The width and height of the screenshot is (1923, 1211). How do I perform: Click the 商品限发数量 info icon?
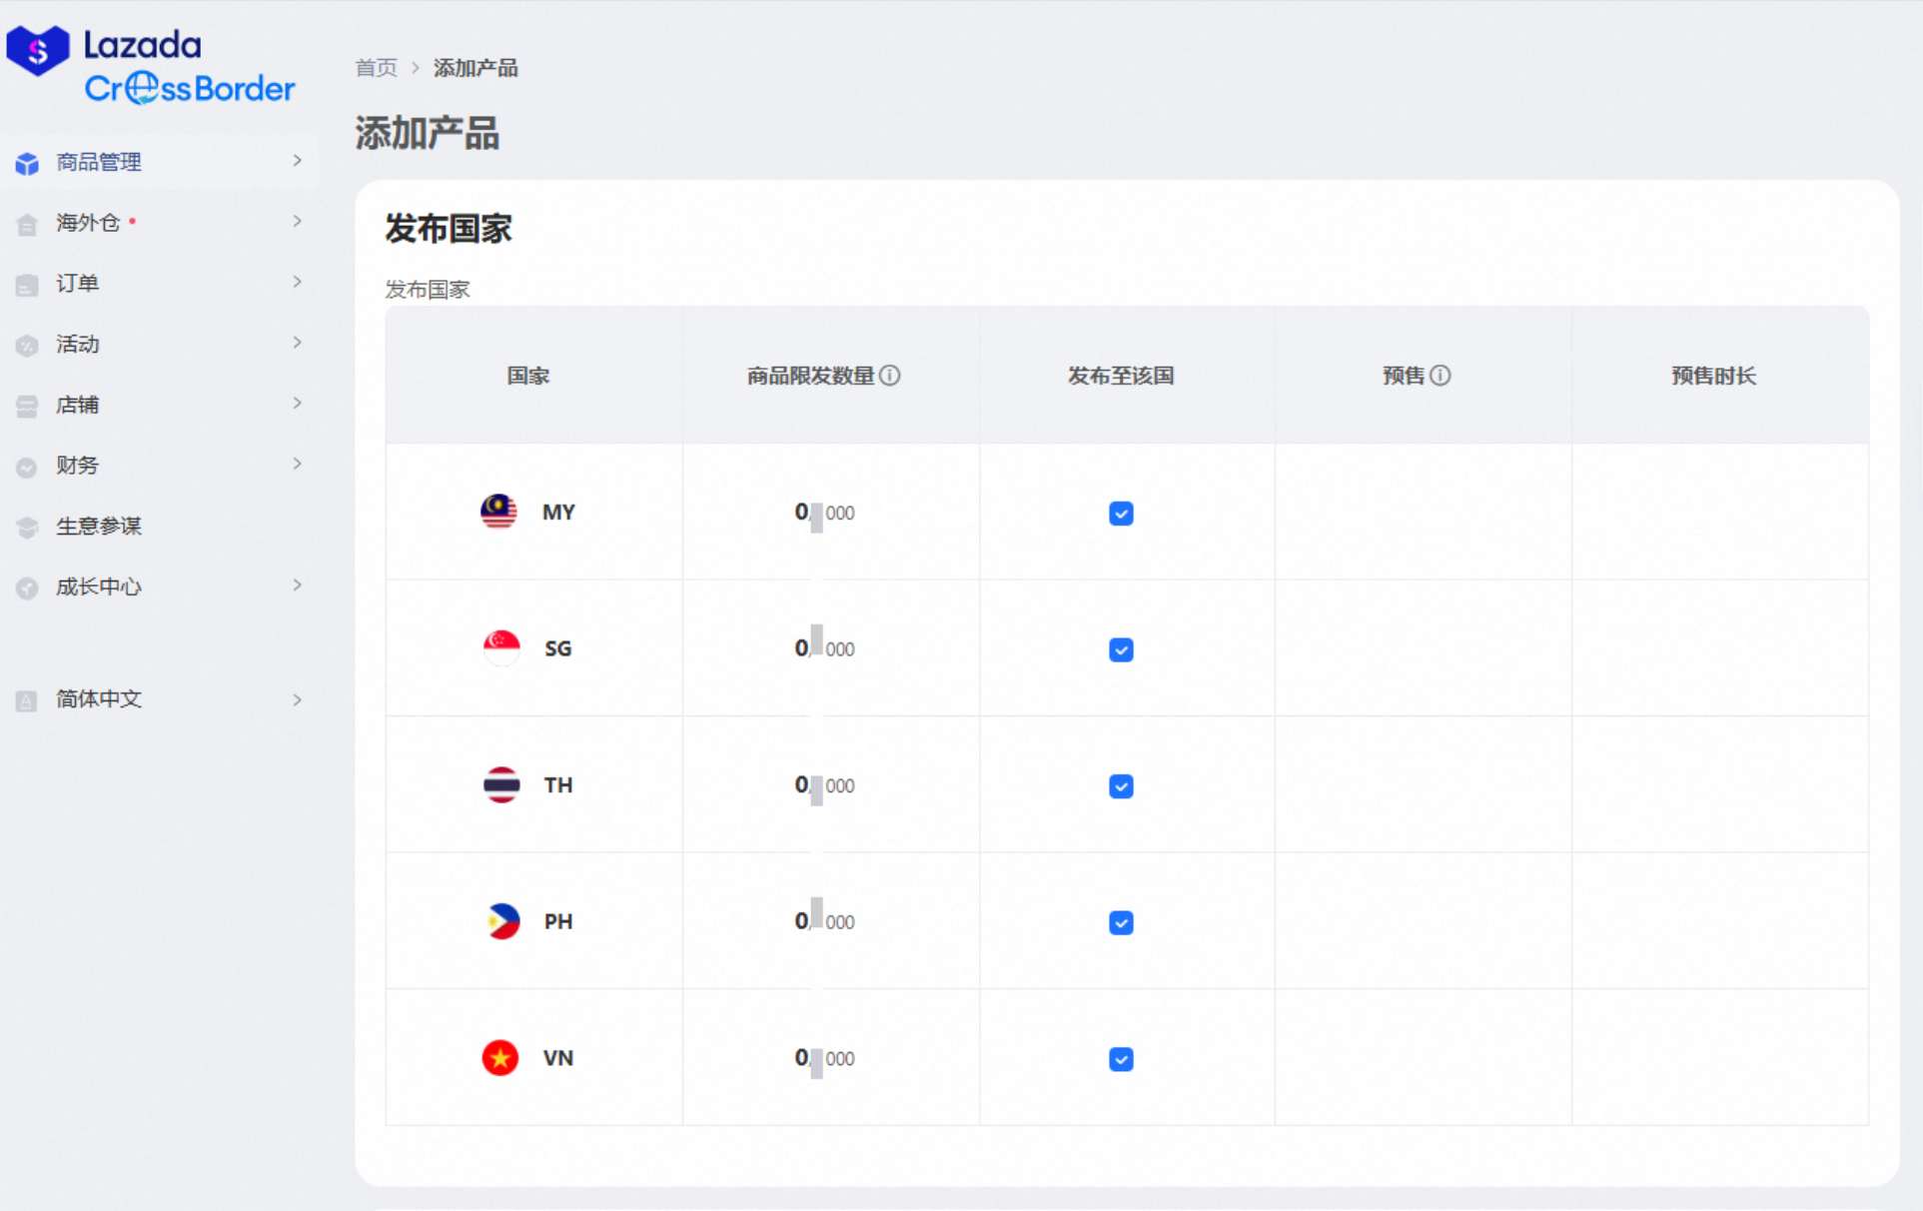(890, 376)
